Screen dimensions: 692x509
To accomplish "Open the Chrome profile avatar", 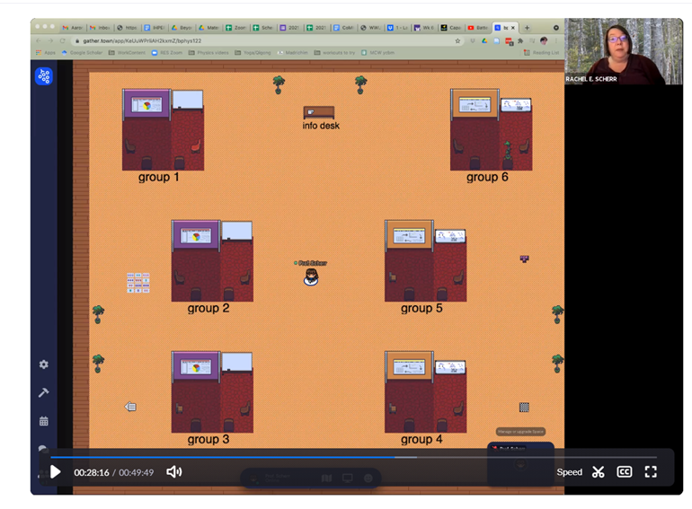I will (544, 40).
